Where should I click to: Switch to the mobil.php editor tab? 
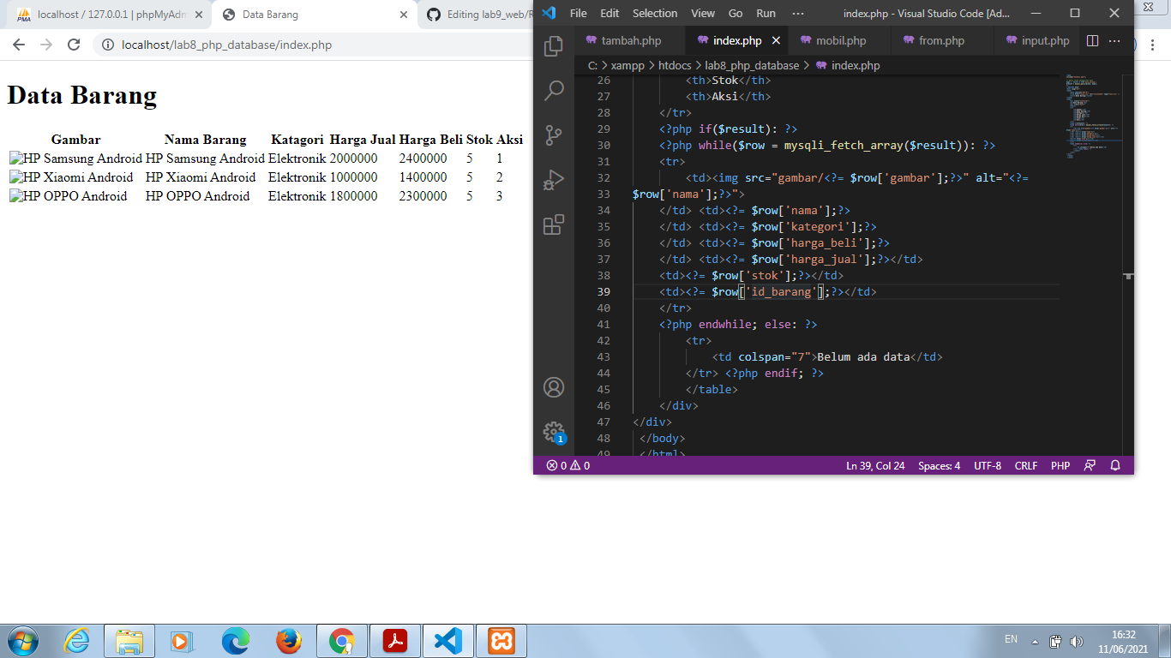(841, 40)
